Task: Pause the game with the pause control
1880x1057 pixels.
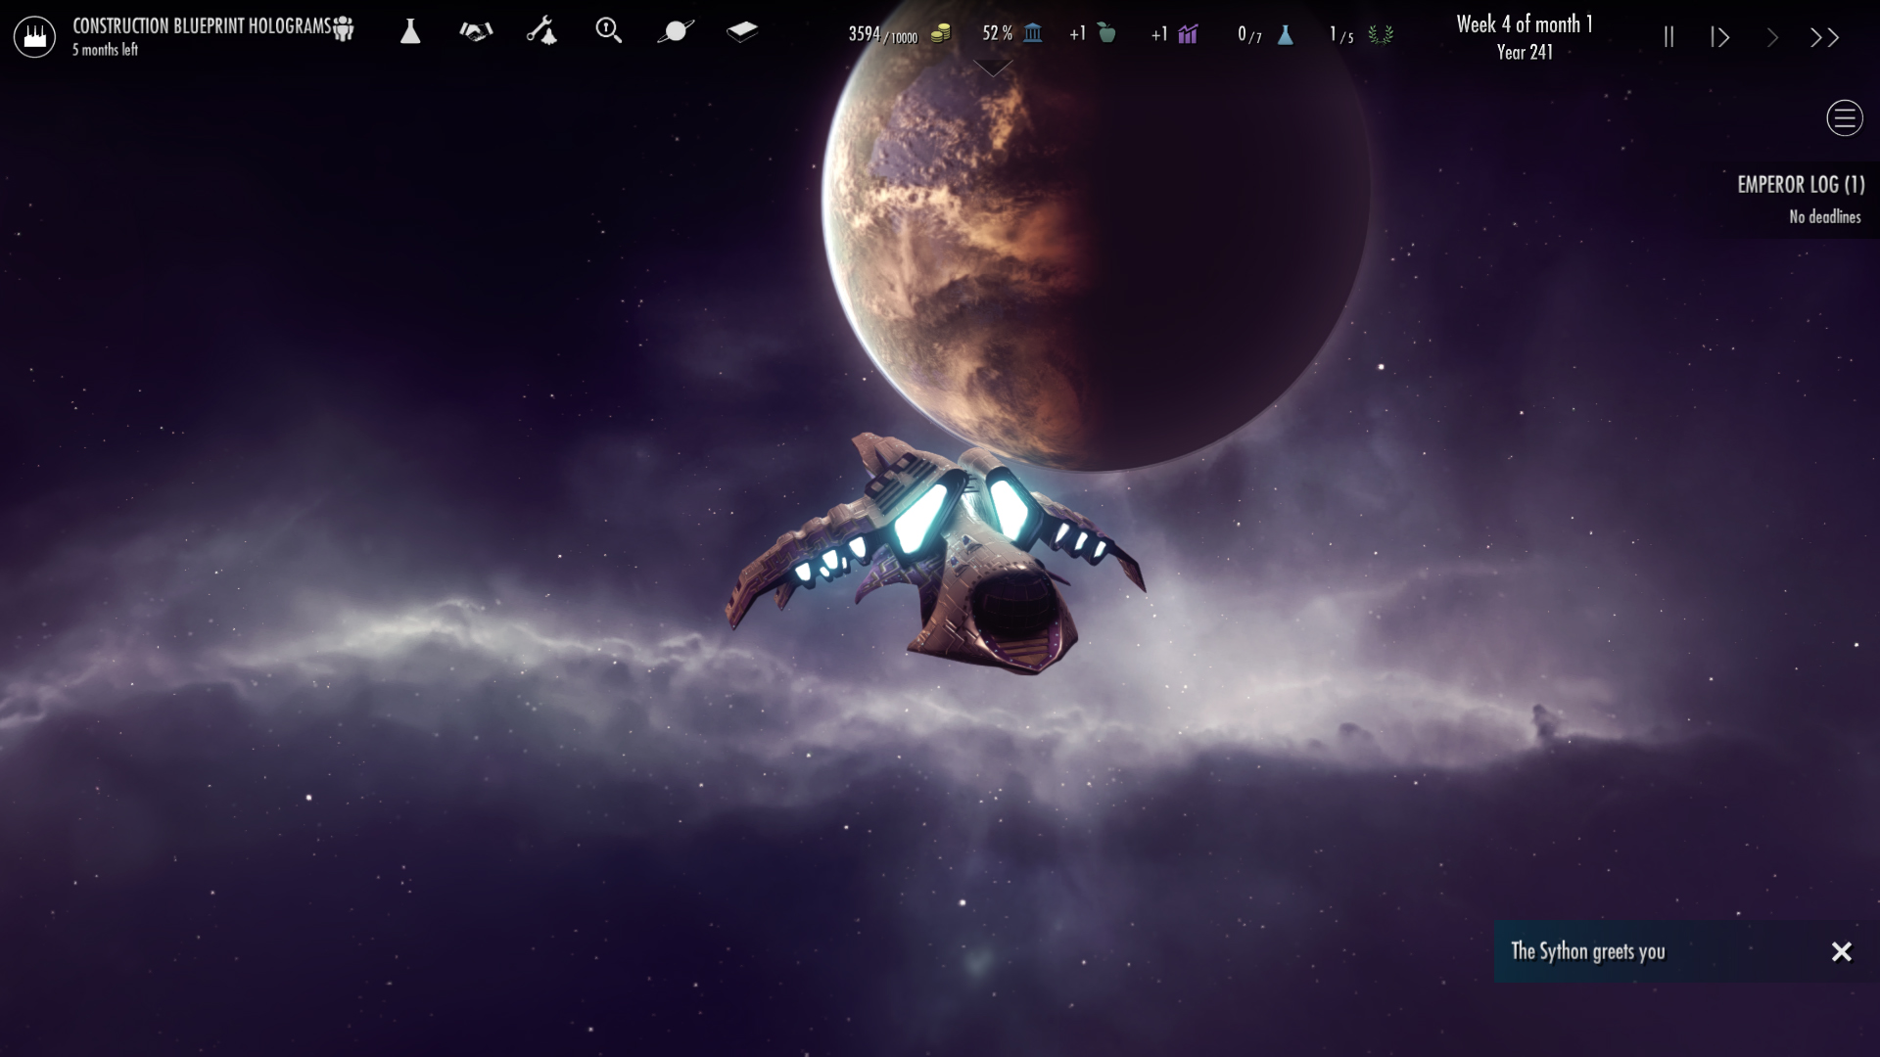Action: pyautogui.click(x=1669, y=36)
